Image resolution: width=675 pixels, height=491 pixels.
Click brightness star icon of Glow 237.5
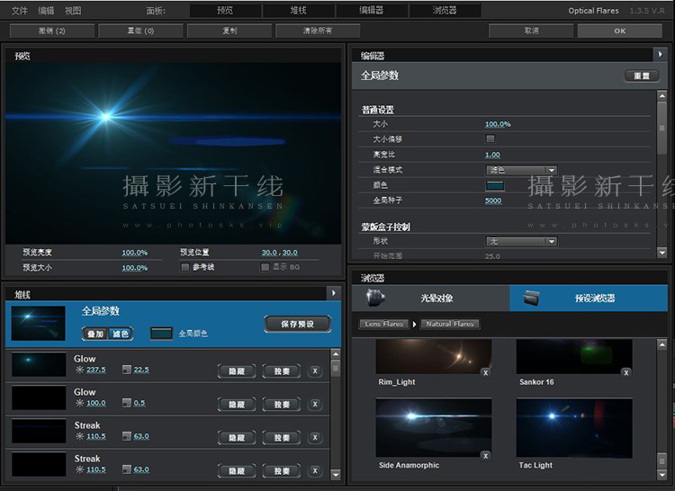79,370
